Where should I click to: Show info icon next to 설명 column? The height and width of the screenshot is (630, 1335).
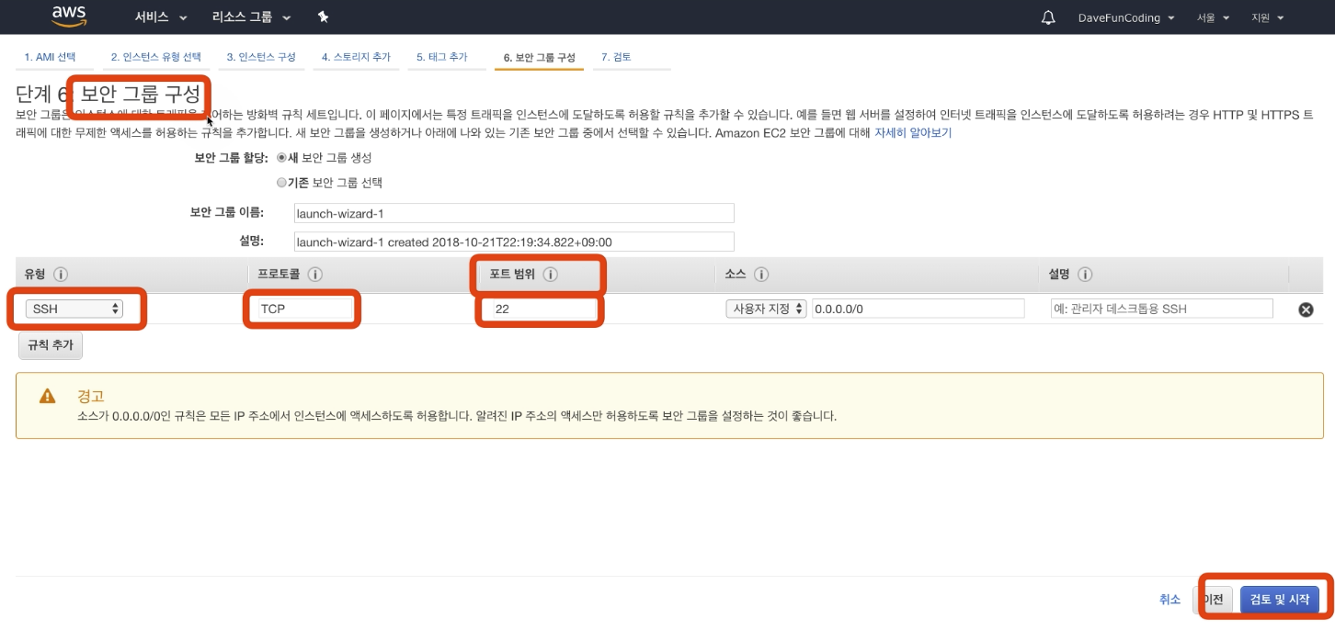click(1085, 275)
